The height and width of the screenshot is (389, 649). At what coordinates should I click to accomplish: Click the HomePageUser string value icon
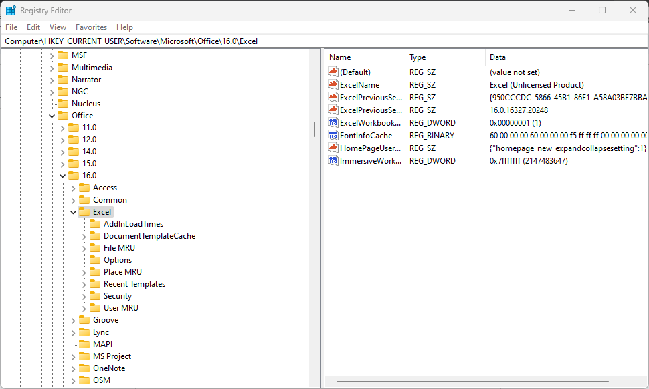(333, 148)
